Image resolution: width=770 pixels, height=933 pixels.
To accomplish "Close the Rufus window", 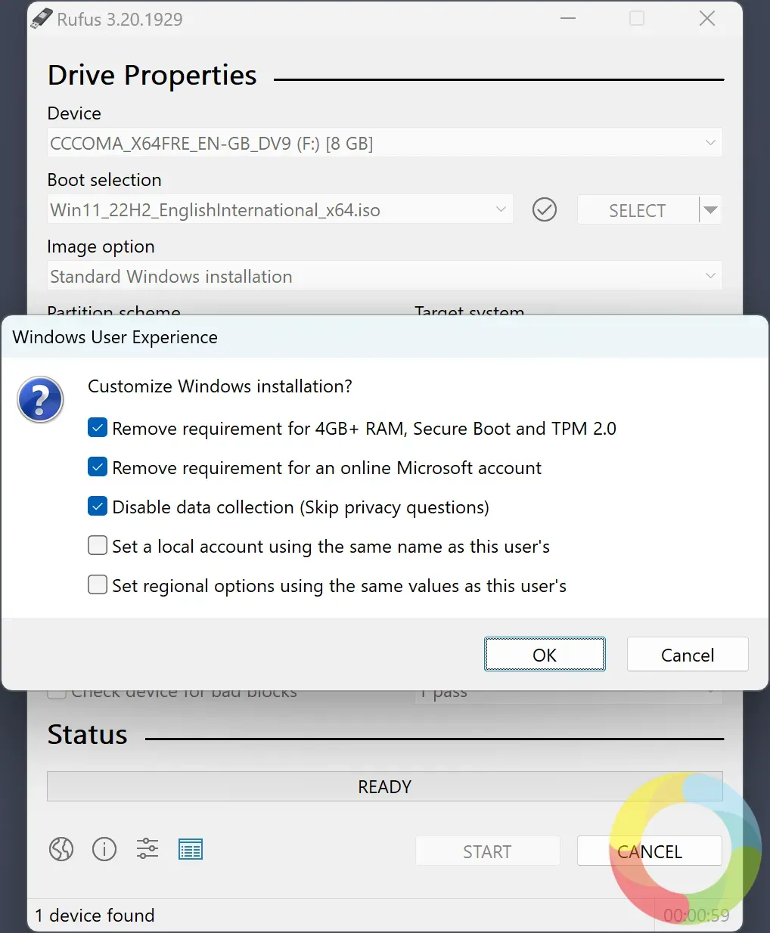I will (707, 18).
